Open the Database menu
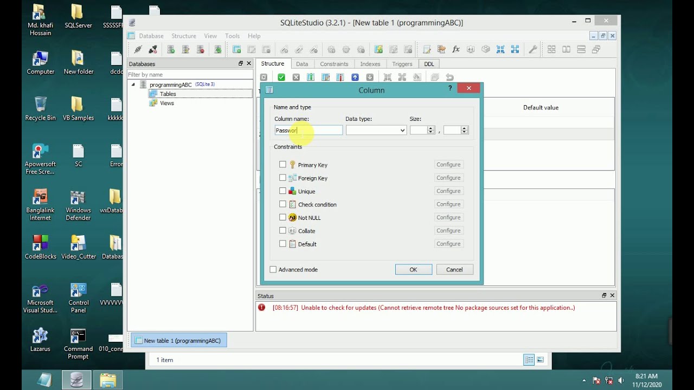The height and width of the screenshot is (390, 694). pos(151,36)
